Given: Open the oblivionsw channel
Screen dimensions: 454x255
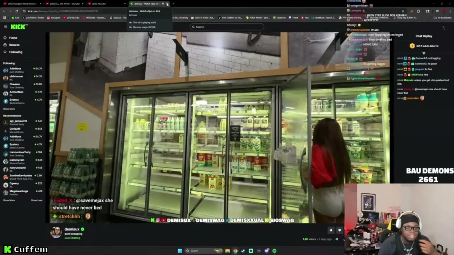Looking at the screenshot, I should tap(23, 78).
